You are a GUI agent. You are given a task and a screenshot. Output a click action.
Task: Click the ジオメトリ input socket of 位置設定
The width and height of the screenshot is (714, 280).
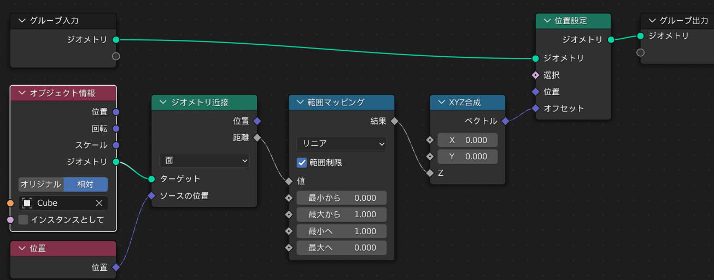pos(535,58)
